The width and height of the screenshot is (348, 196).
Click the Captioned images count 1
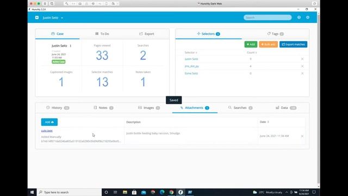pyautogui.click(x=61, y=82)
